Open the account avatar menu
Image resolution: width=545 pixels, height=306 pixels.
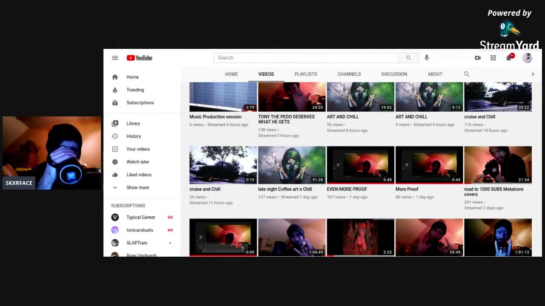tap(527, 58)
